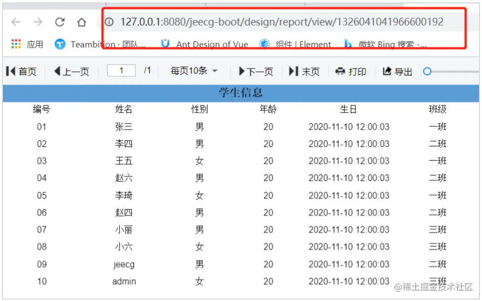Reload the report page

(x=60, y=22)
